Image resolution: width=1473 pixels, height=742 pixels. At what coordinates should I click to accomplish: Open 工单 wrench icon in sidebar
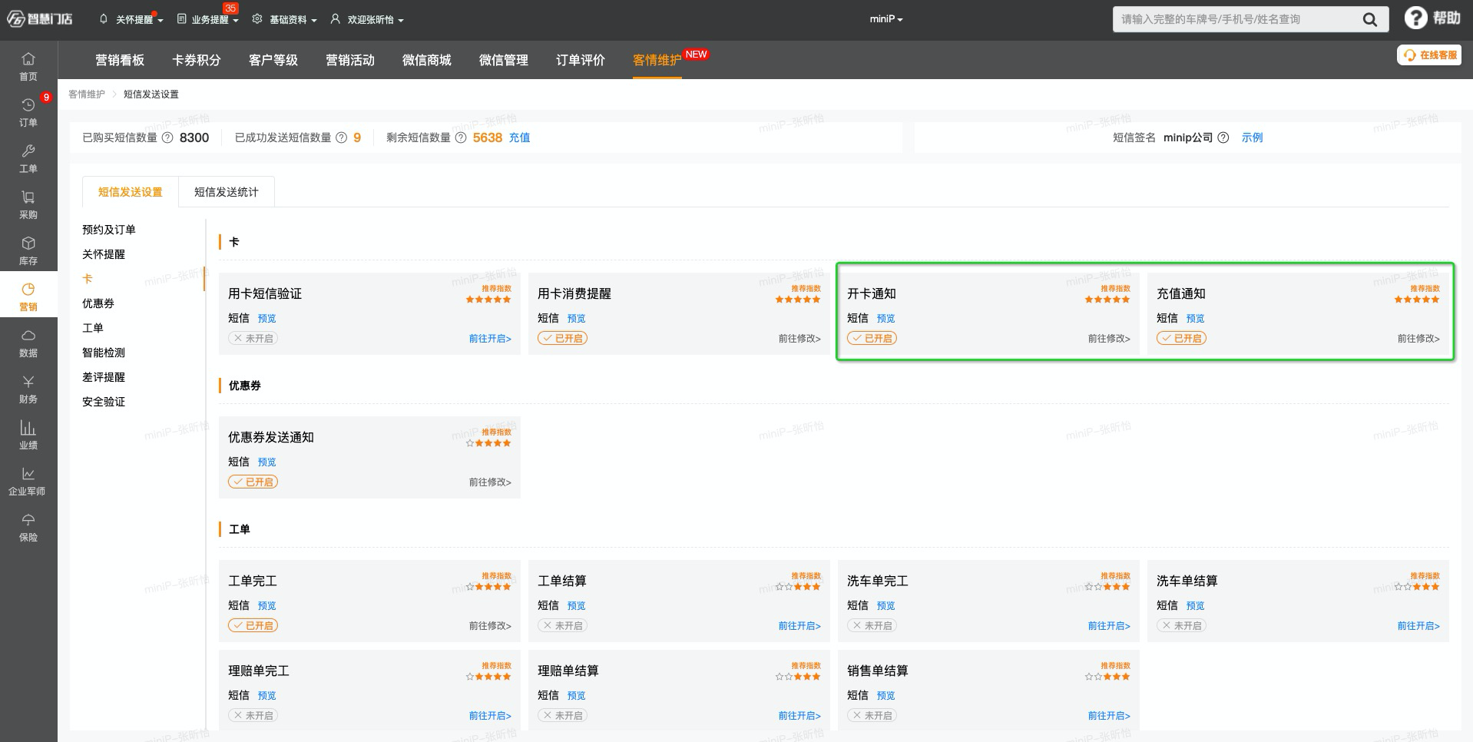pos(28,151)
